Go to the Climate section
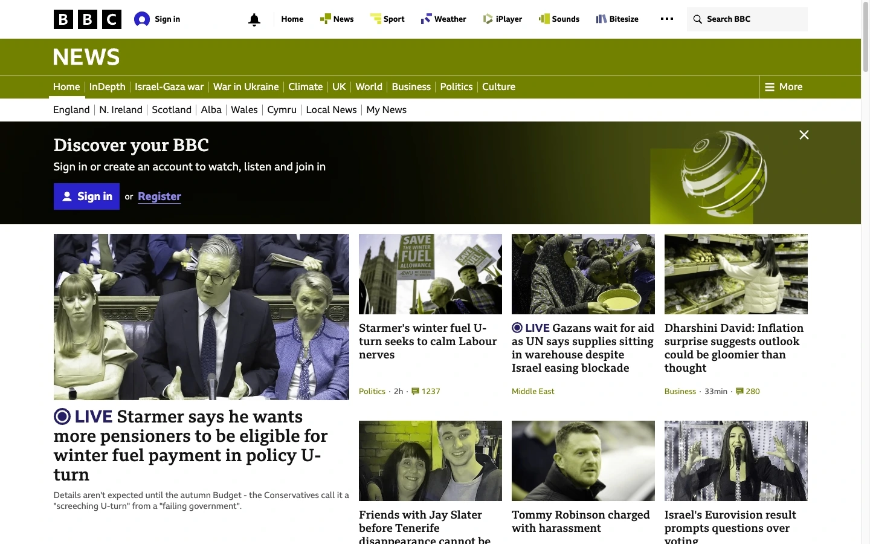Viewport: 870px width, 544px height. coord(306,87)
